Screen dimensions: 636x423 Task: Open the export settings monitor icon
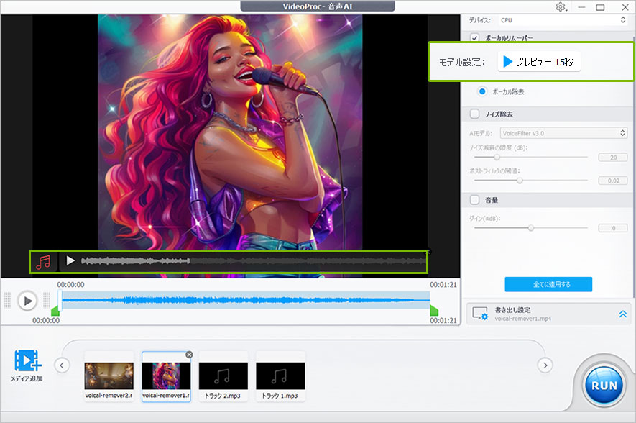click(x=480, y=314)
